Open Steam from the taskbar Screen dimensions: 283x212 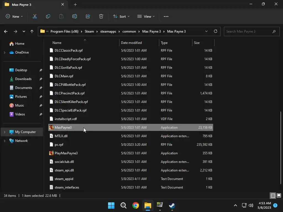click(x=172, y=205)
